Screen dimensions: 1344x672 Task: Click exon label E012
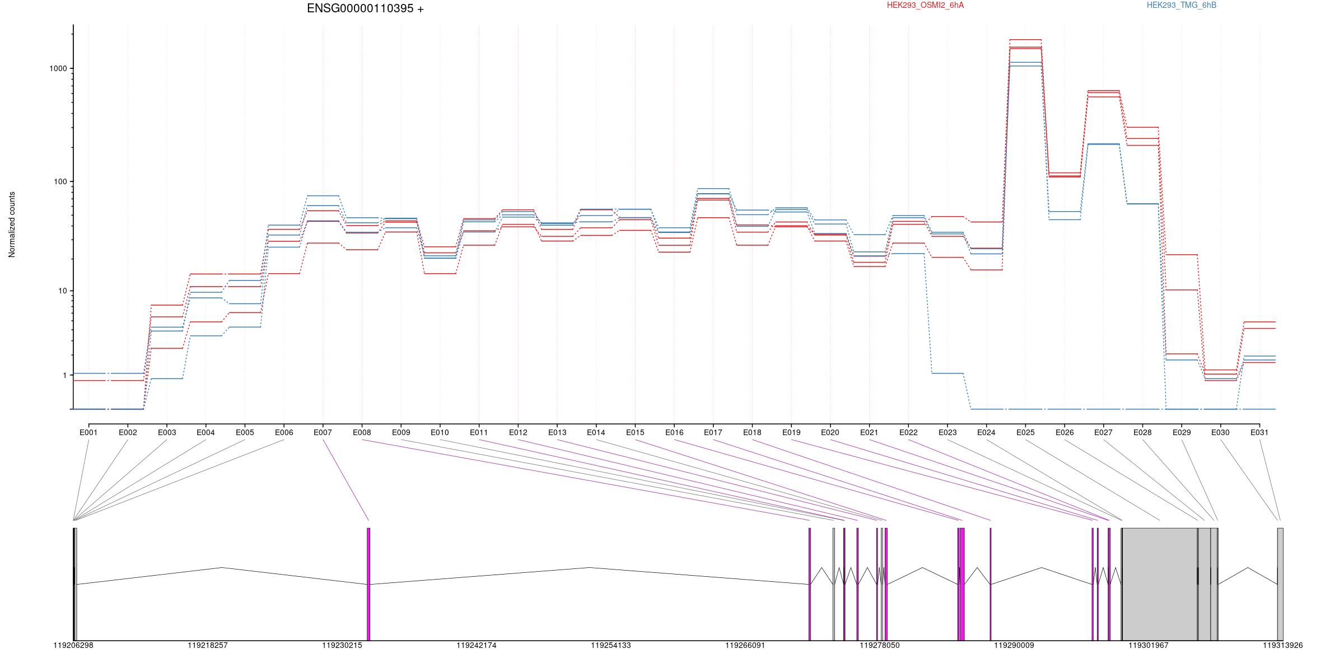point(518,432)
